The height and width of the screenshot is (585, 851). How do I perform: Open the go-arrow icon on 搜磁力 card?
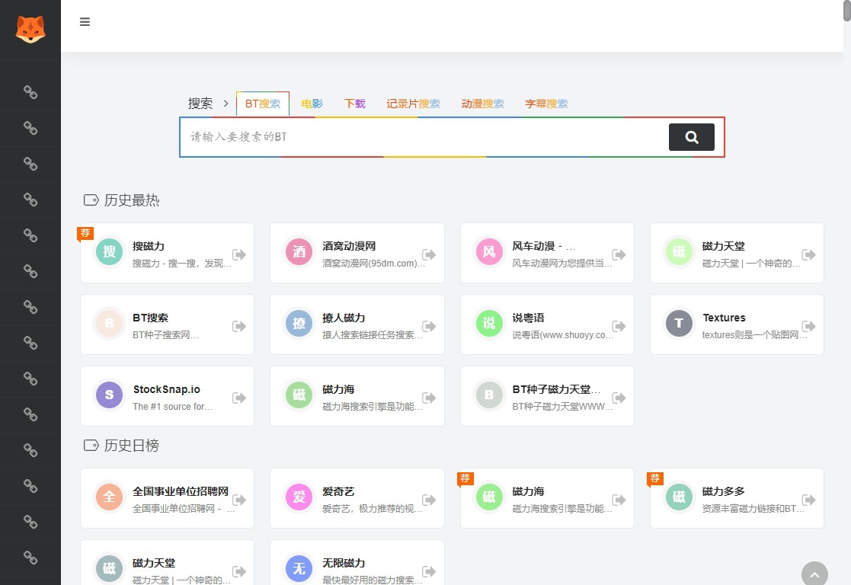[x=238, y=254]
